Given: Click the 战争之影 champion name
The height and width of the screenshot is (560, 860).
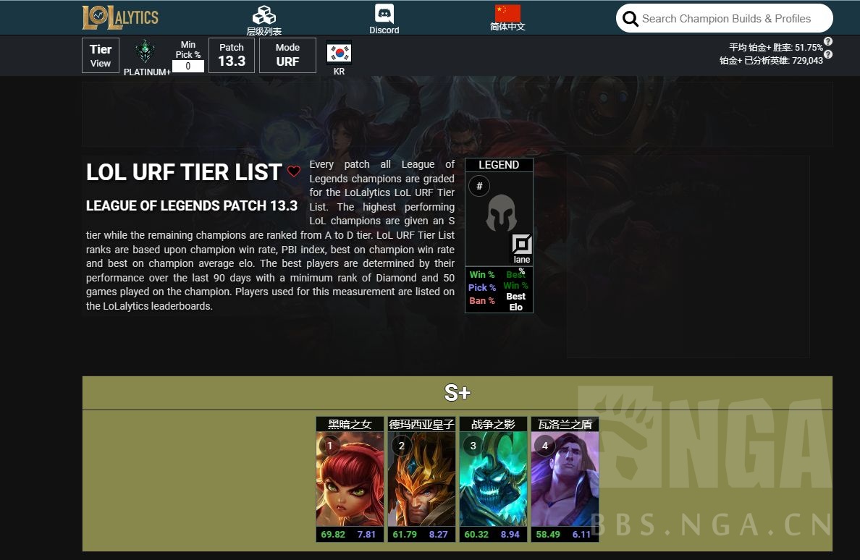Looking at the screenshot, I should point(493,425).
